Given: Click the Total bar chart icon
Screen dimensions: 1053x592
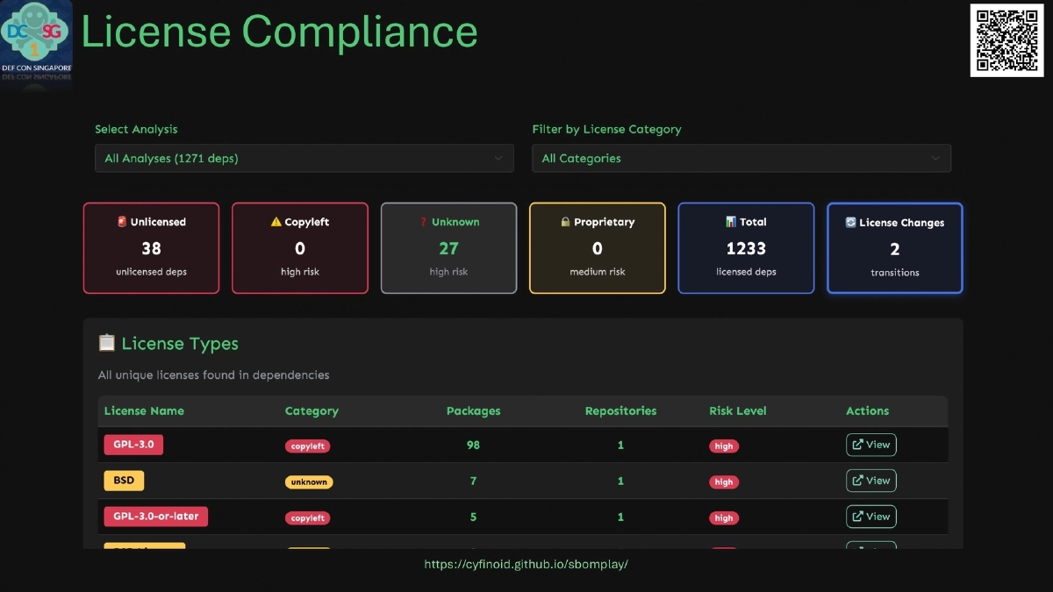Looking at the screenshot, I should click(731, 223).
